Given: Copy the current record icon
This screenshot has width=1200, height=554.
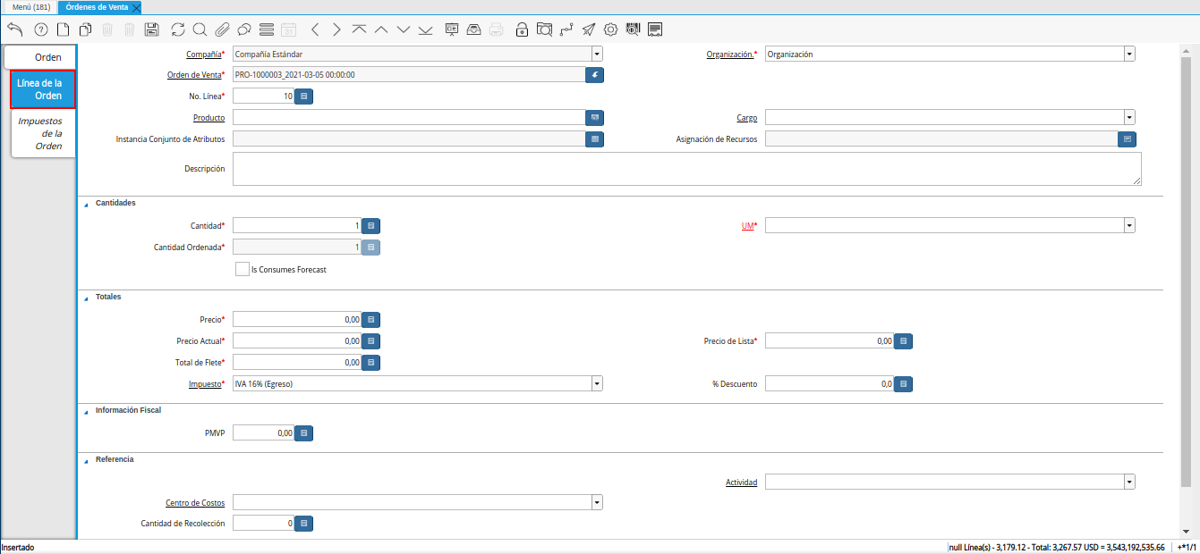Looking at the screenshot, I should pyautogui.click(x=85, y=29).
